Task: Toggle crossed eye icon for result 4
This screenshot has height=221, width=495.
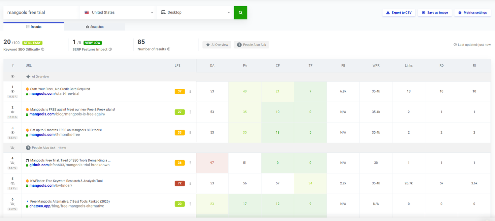Action: (x=13, y=163)
